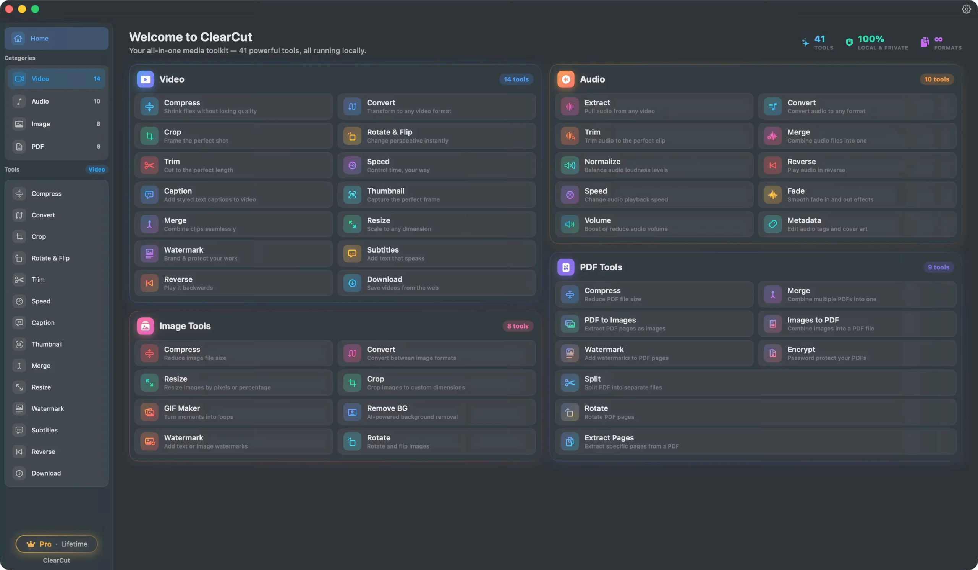Viewport: 978px width, 570px height.
Task: Click the Image Resize arrows icon in Image Tools
Action: 149,382
